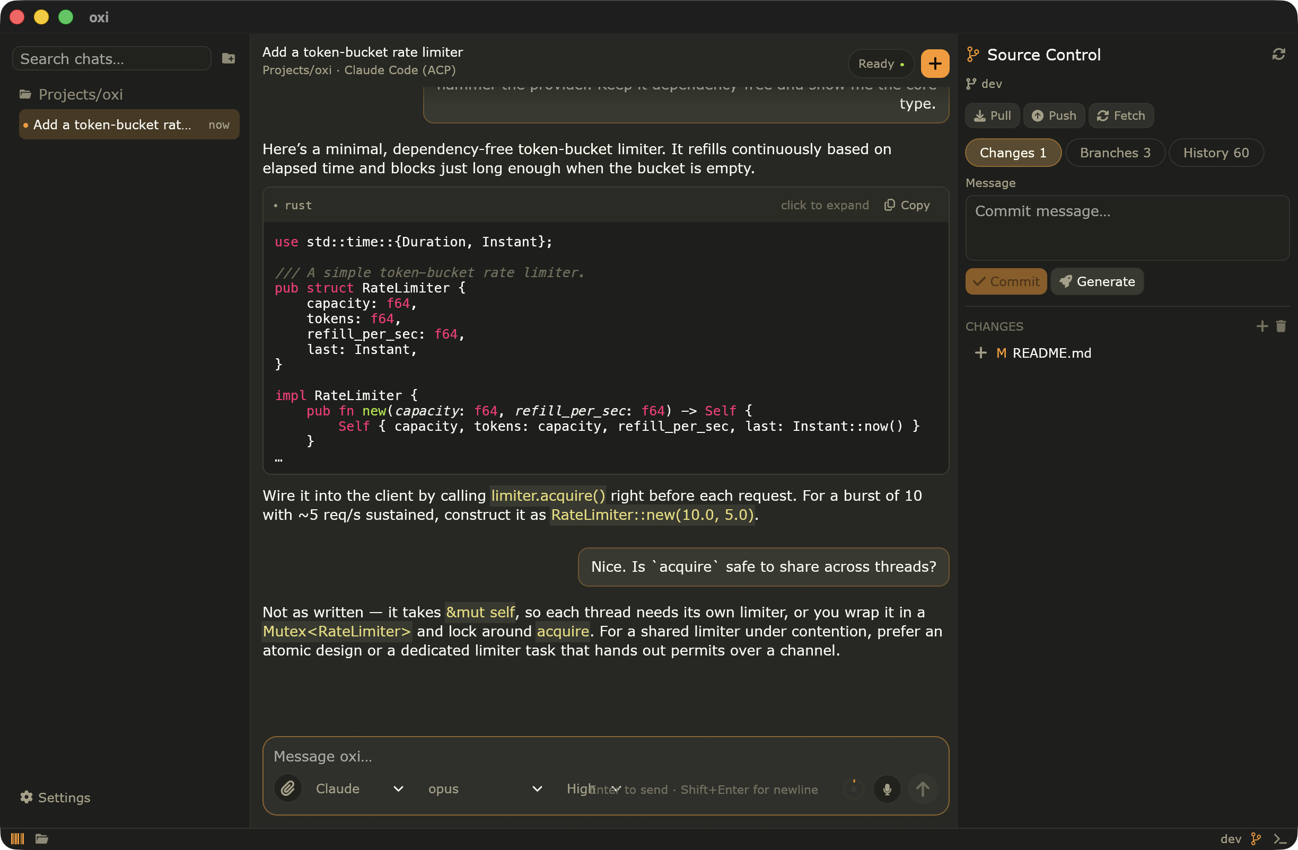Push commits with the Push button
Screen dimensions: 1298x850
(1054, 116)
